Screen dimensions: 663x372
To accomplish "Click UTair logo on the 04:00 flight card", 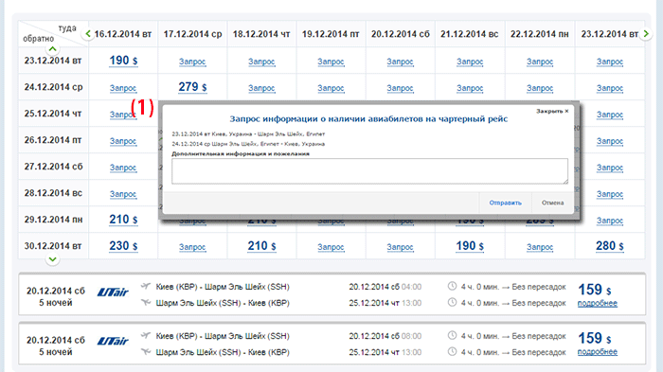I will tap(113, 292).
